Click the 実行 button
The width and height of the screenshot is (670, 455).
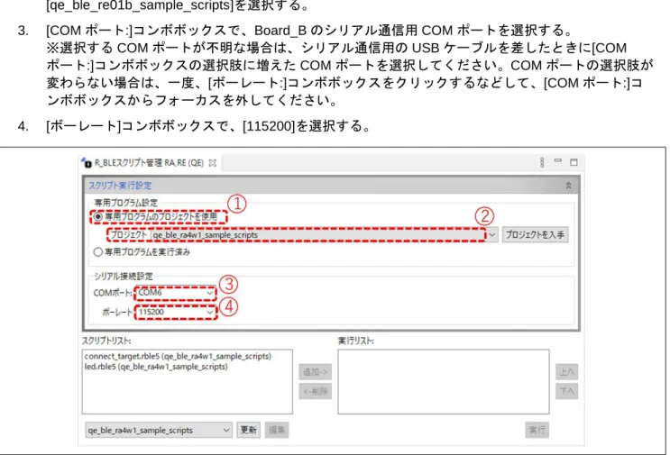[537, 430]
